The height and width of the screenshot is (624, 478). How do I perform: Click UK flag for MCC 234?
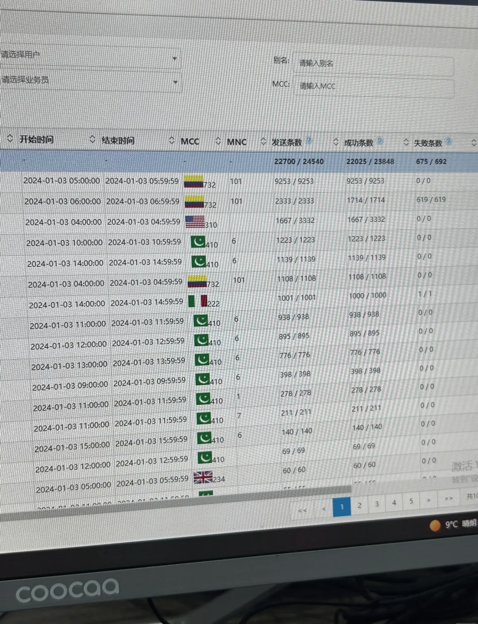[203, 477]
